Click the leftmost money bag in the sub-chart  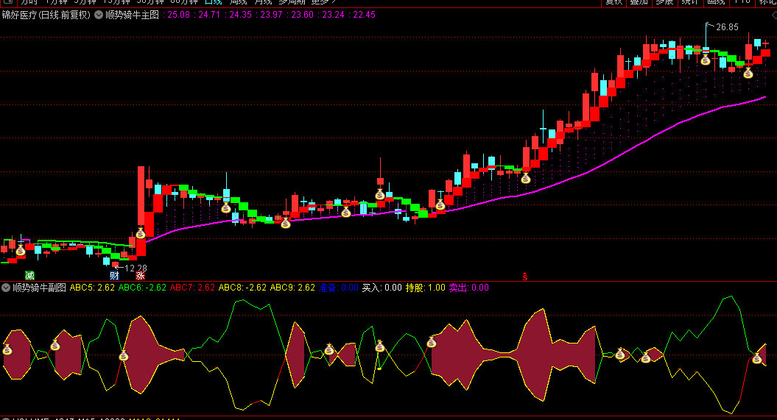(x=7, y=349)
